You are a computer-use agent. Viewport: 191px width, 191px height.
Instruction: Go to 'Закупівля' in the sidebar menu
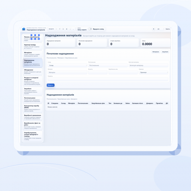tap(33, 91)
